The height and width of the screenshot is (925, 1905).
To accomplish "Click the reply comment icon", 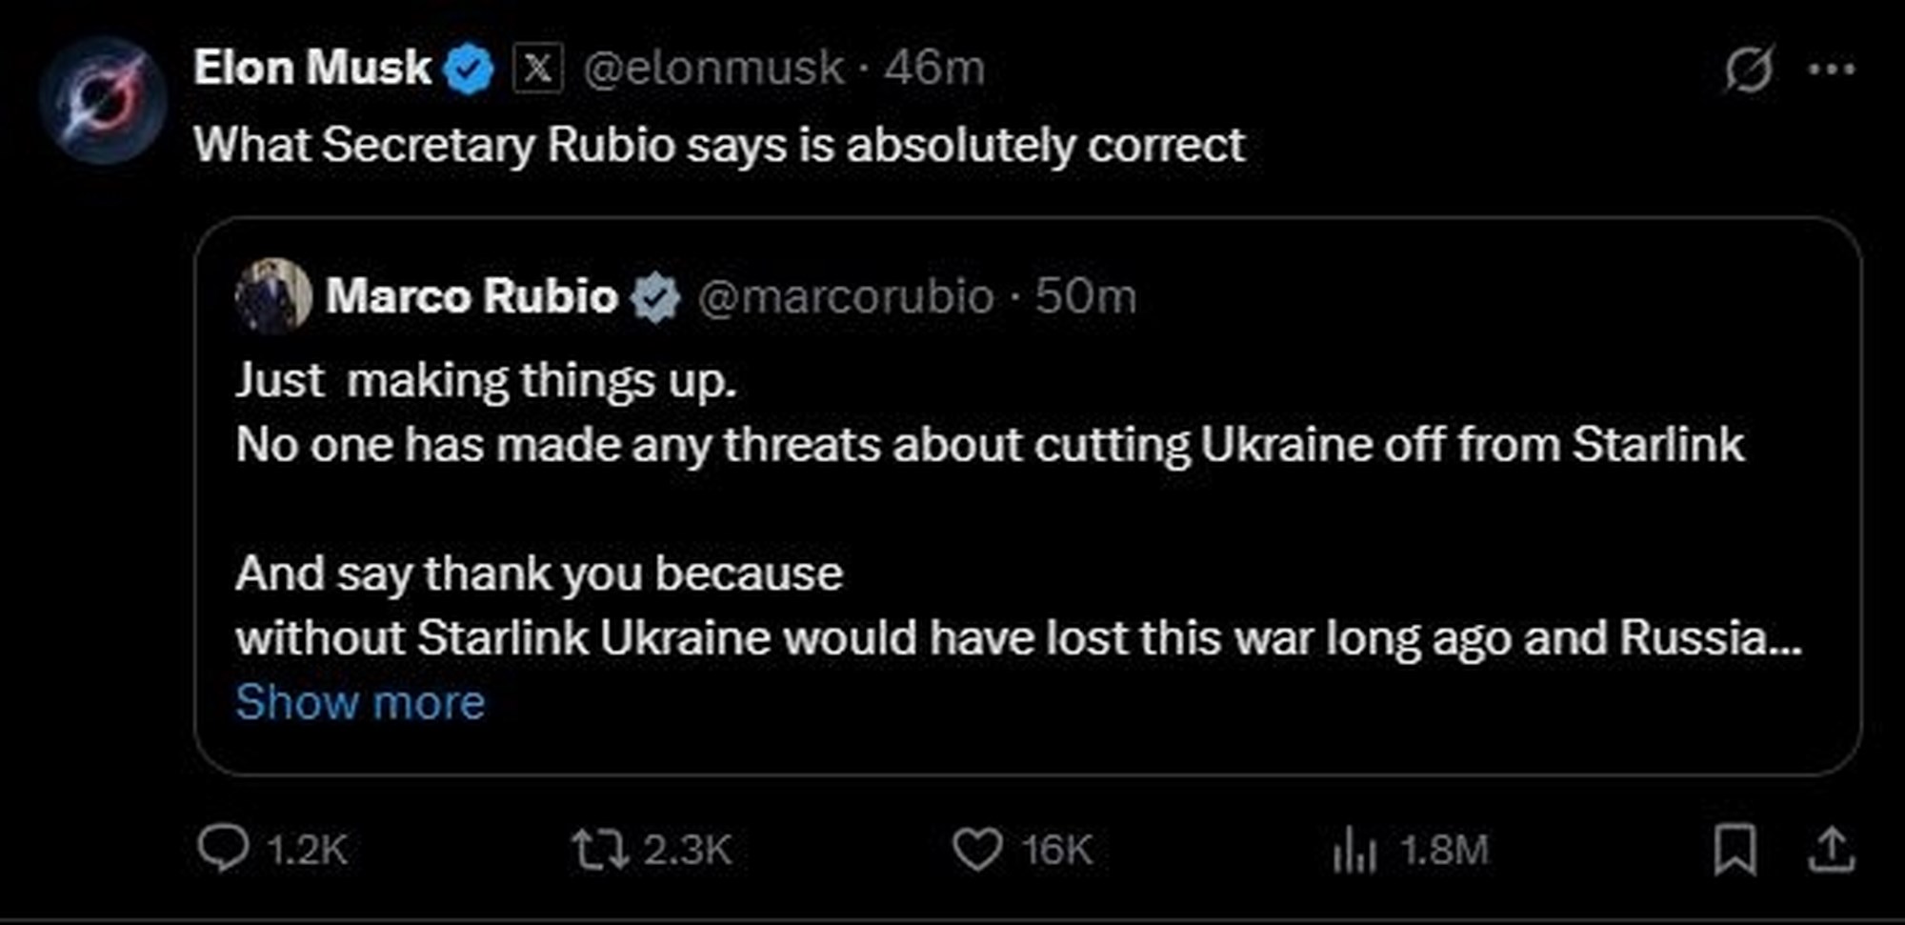I will pyautogui.click(x=223, y=848).
